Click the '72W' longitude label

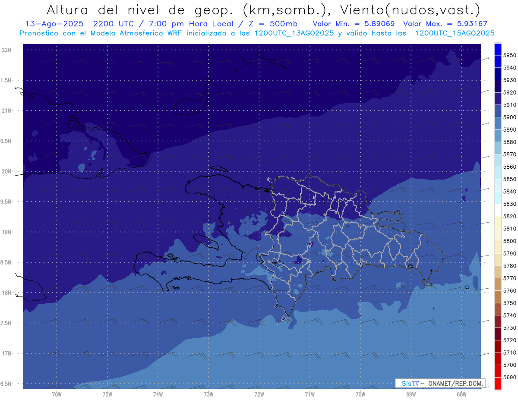(x=259, y=394)
